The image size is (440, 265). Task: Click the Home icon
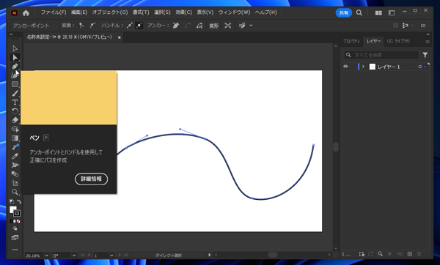pos(26,13)
